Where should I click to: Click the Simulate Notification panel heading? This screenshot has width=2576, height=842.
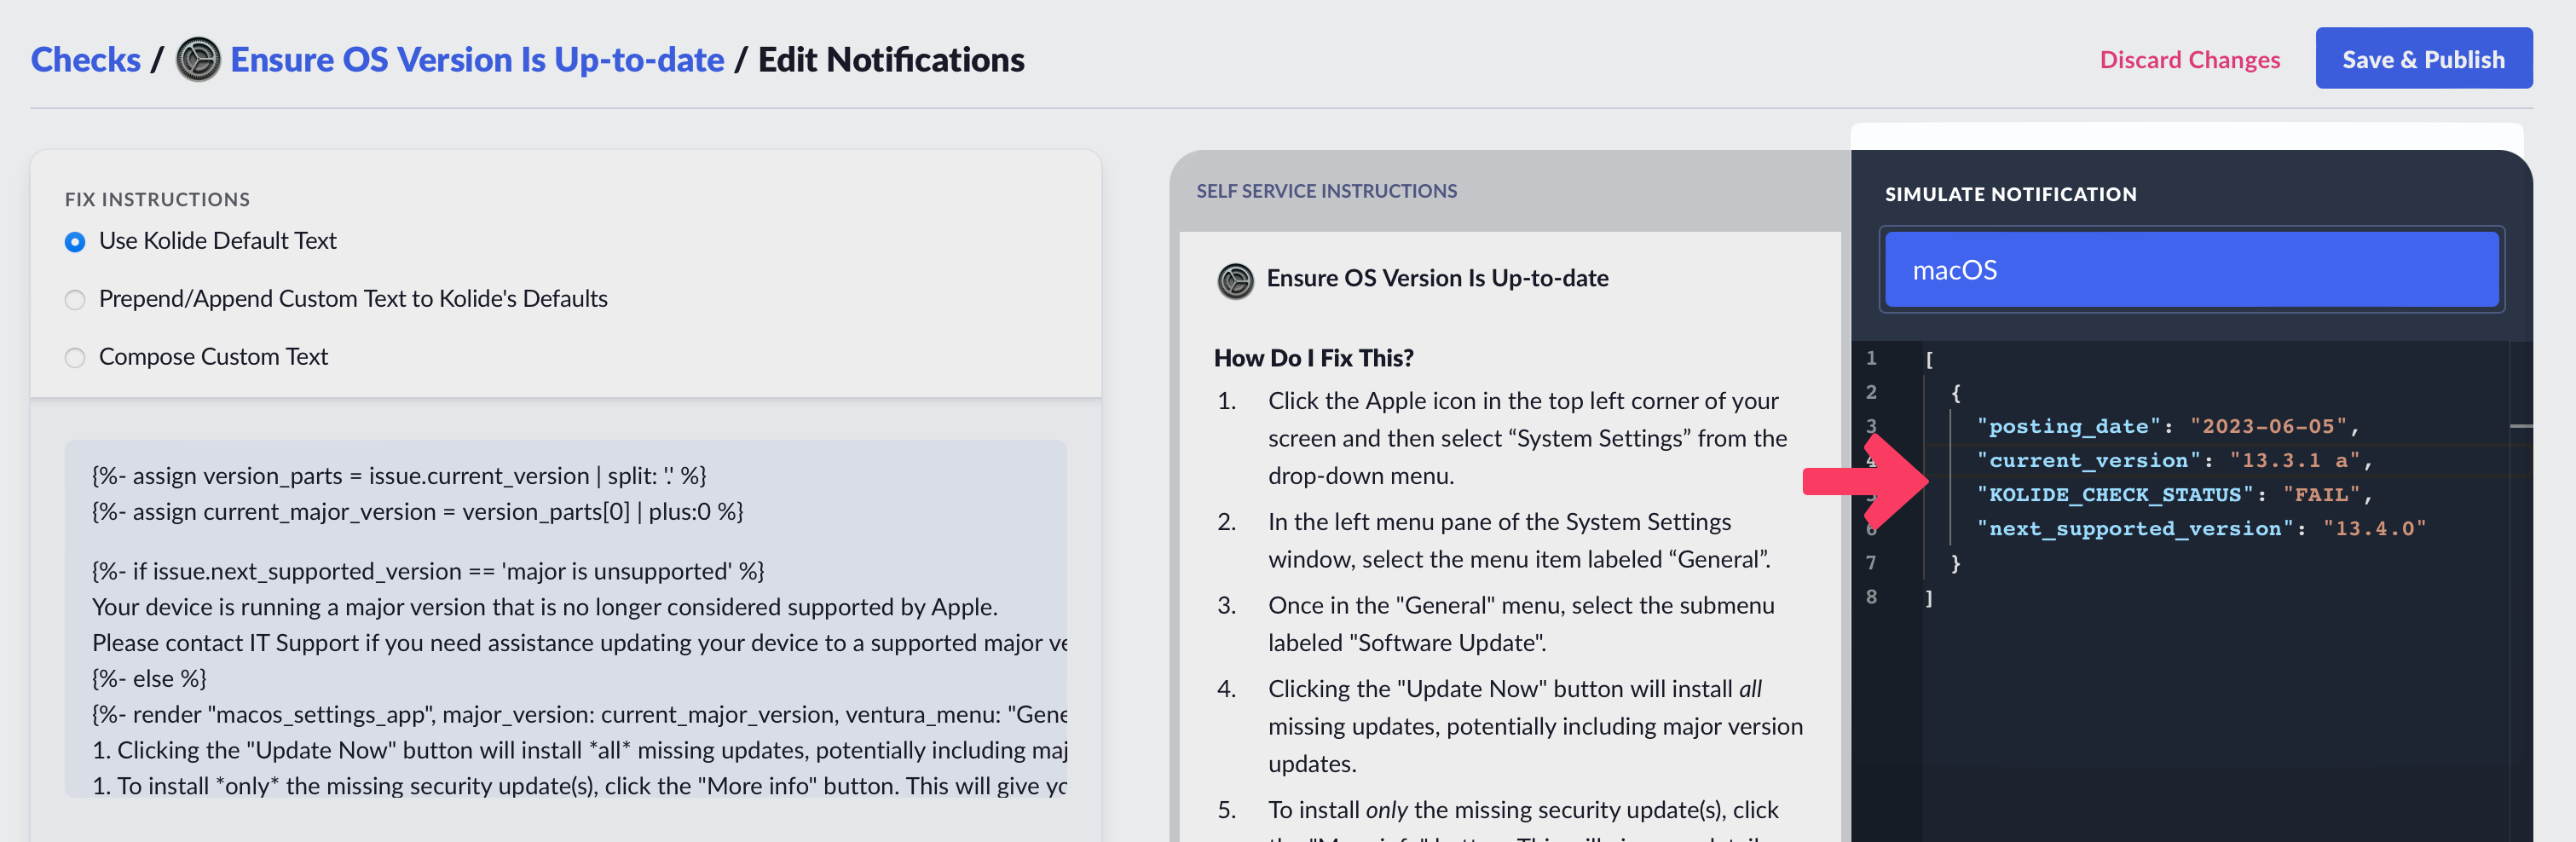(x=2010, y=194)
